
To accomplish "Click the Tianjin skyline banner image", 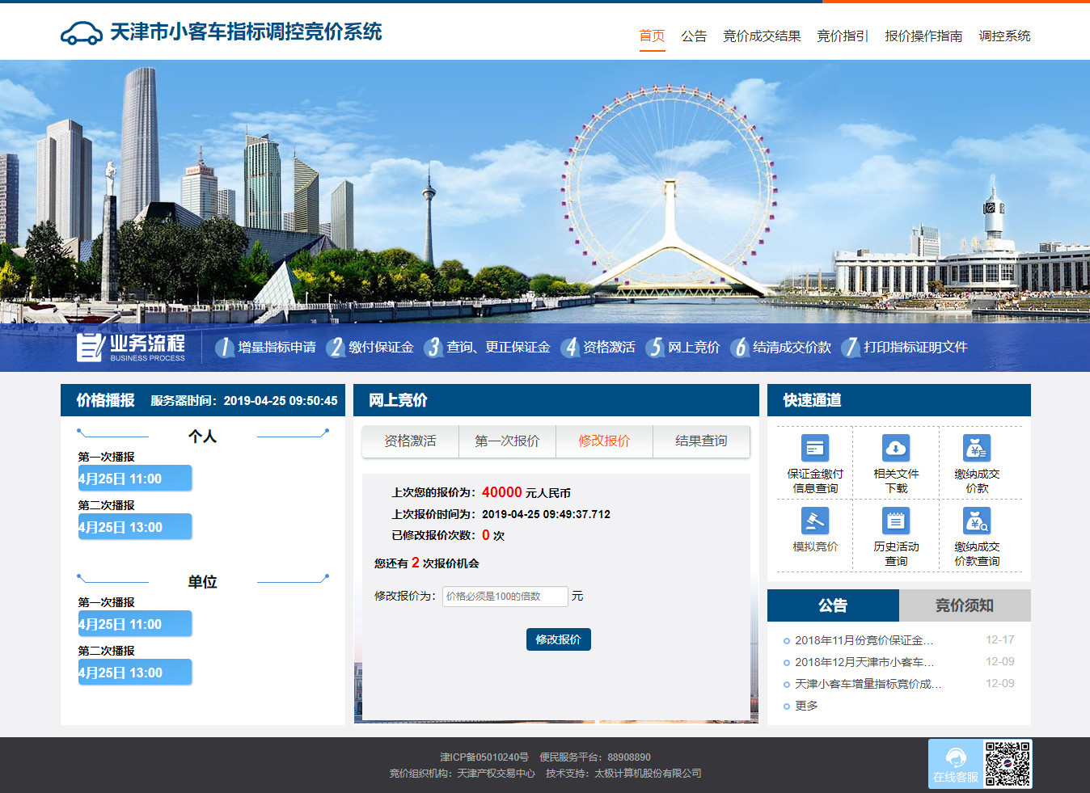I will point(545,192).
